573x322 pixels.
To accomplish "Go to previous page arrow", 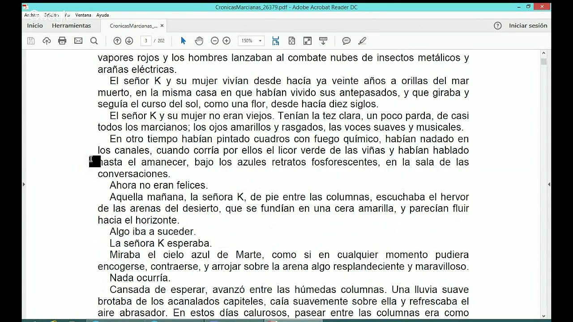I will (x=117, y=41).
